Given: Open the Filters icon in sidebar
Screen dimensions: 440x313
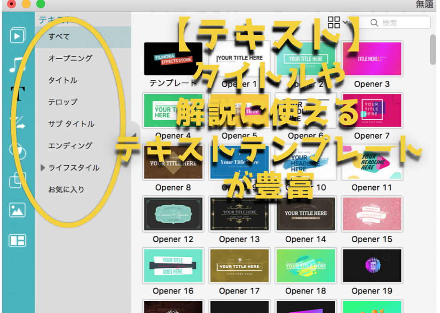Looking at the screenshot, I should point(18,152).
